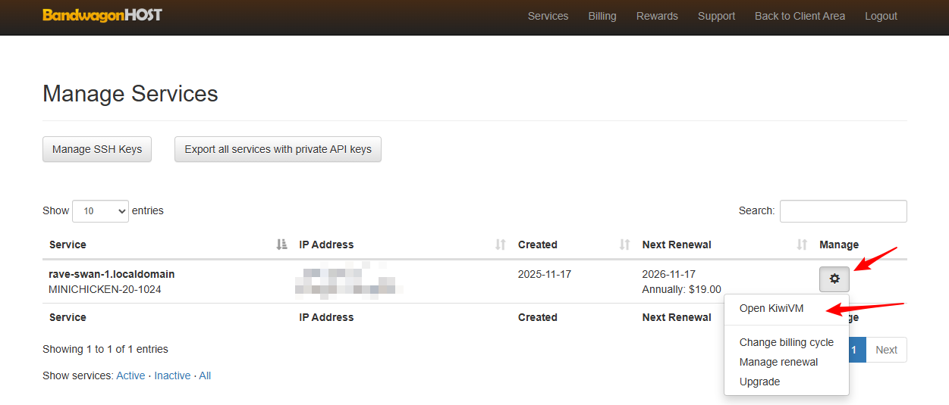Click Logout in the top bar

point(881,16)
